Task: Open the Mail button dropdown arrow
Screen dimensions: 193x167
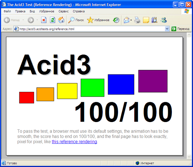Action: pyautogui.click(x=131, y=20)
